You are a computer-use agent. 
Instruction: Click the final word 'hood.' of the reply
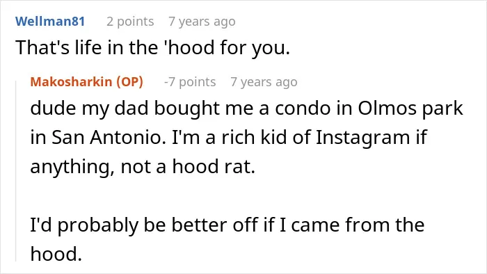pos(56,254)
